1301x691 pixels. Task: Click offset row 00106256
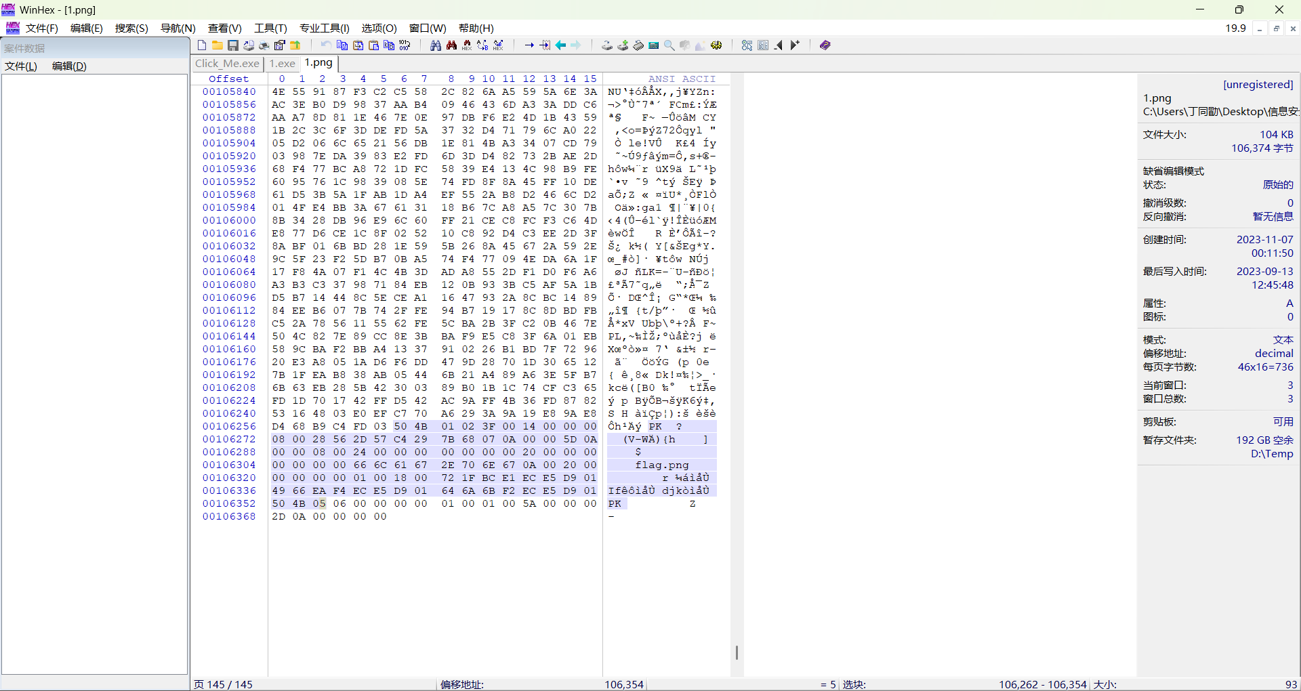(229, 427)
